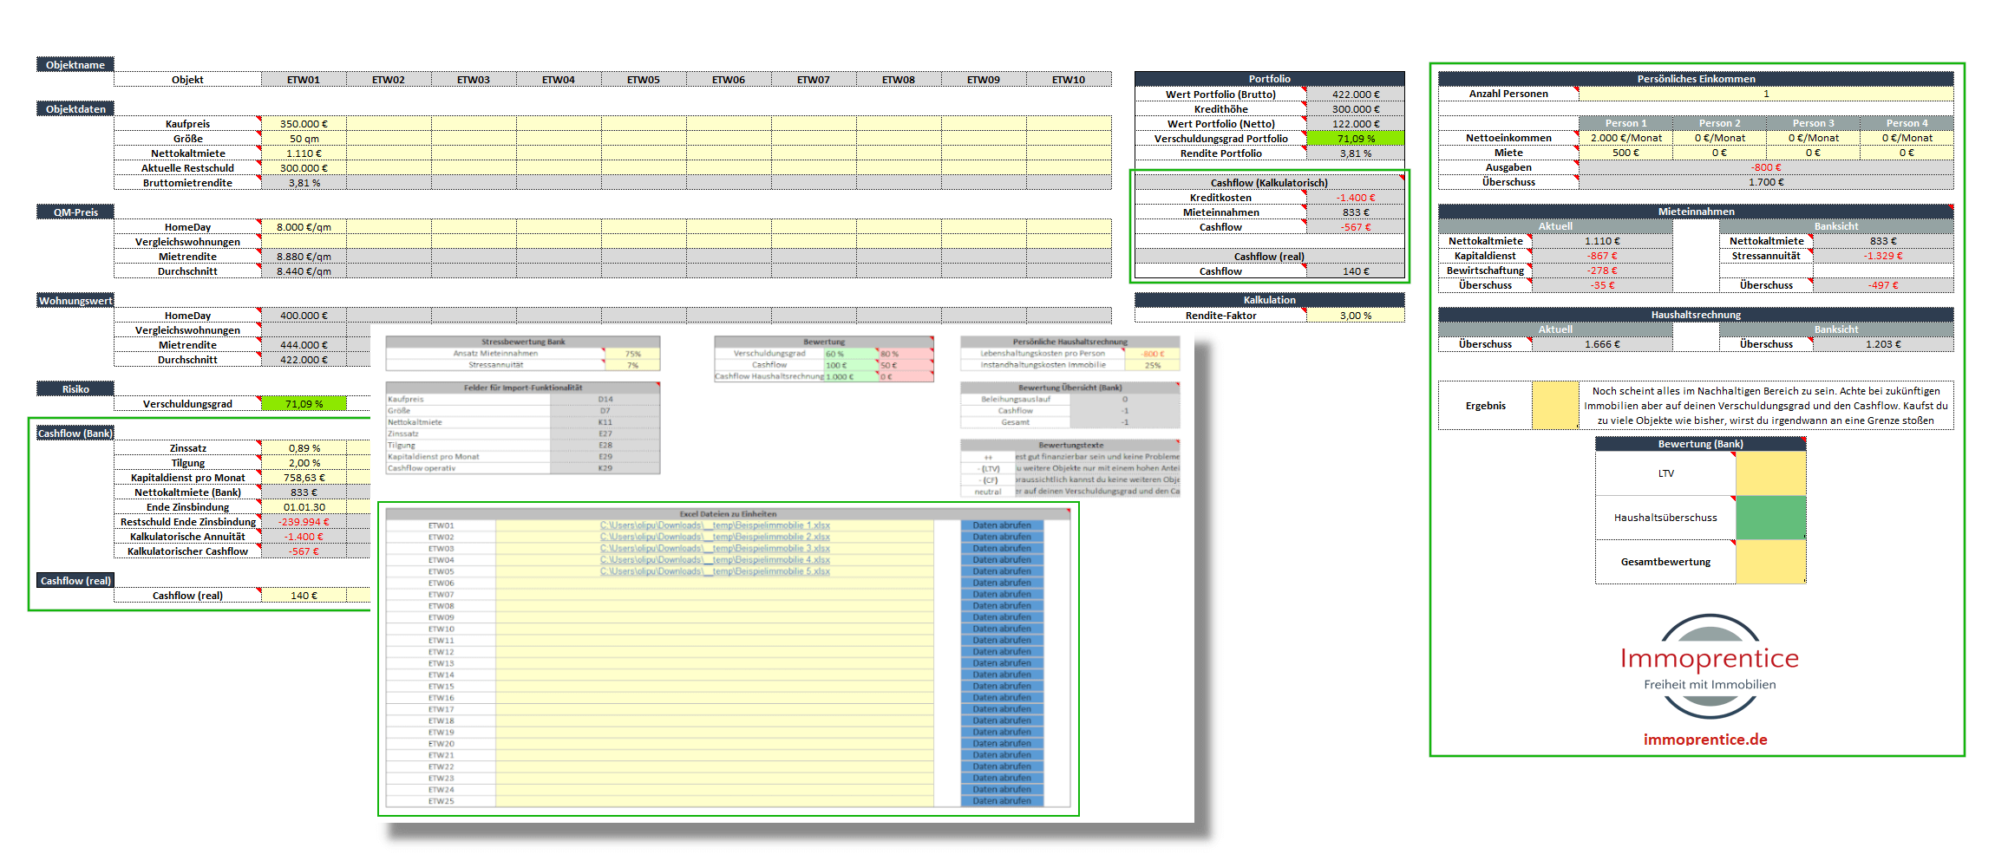Click the Wert Portfolio (Brutto) value 422.000 €
The width and height of the screenshot is (1995, 867).
pos(1355,95)
